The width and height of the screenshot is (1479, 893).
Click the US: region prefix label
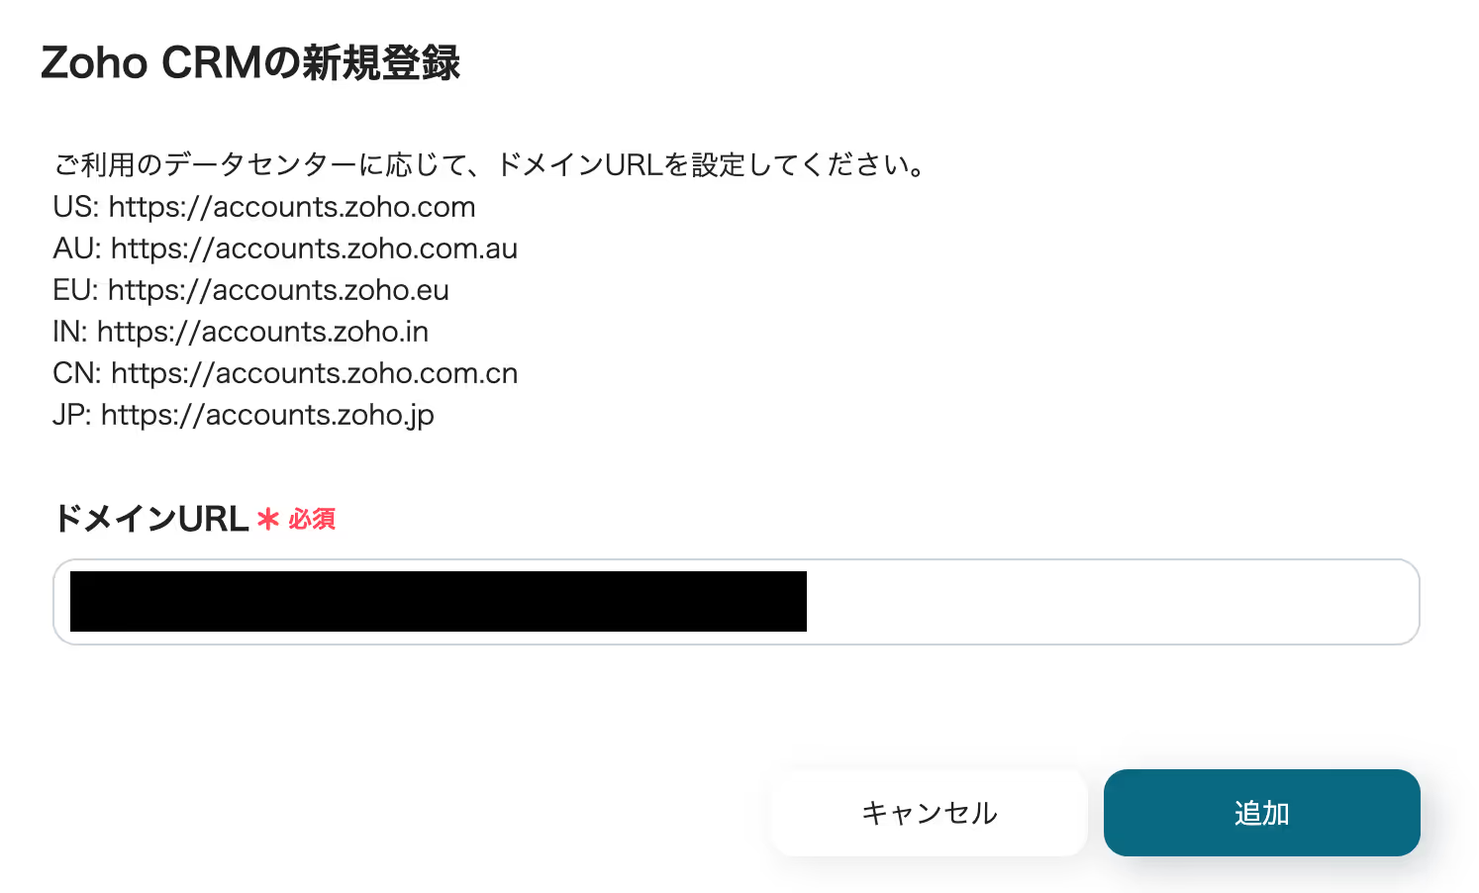coord(76,207)
